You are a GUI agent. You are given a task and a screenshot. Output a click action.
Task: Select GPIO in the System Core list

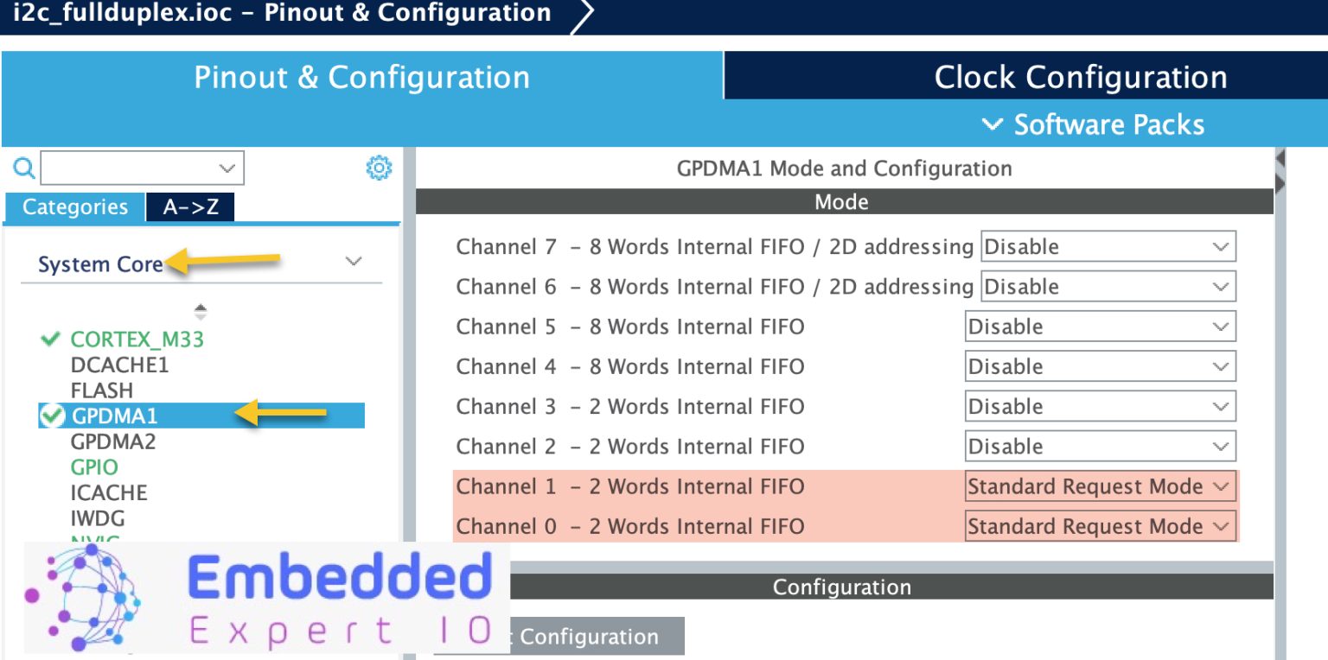pos(94,467)
